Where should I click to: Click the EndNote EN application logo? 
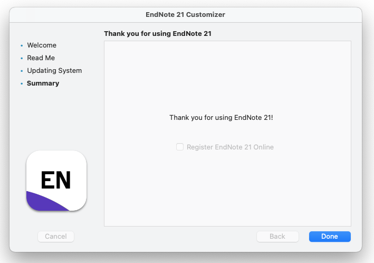coord(56,181)
